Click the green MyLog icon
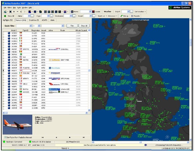Viewport: 195px width, 151px height. click(x=121, y=16)
